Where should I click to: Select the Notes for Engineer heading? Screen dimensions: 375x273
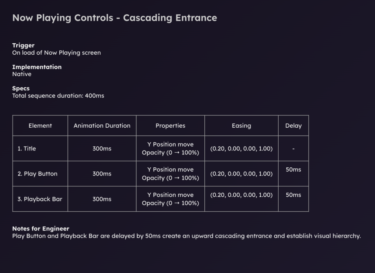(41, 229)
